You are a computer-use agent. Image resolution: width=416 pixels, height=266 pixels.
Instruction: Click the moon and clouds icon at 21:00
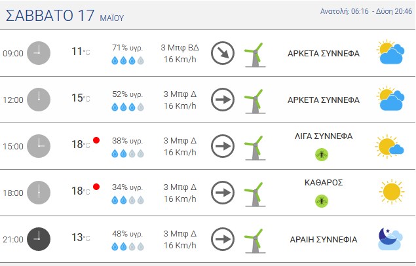(x=390, y=239)
